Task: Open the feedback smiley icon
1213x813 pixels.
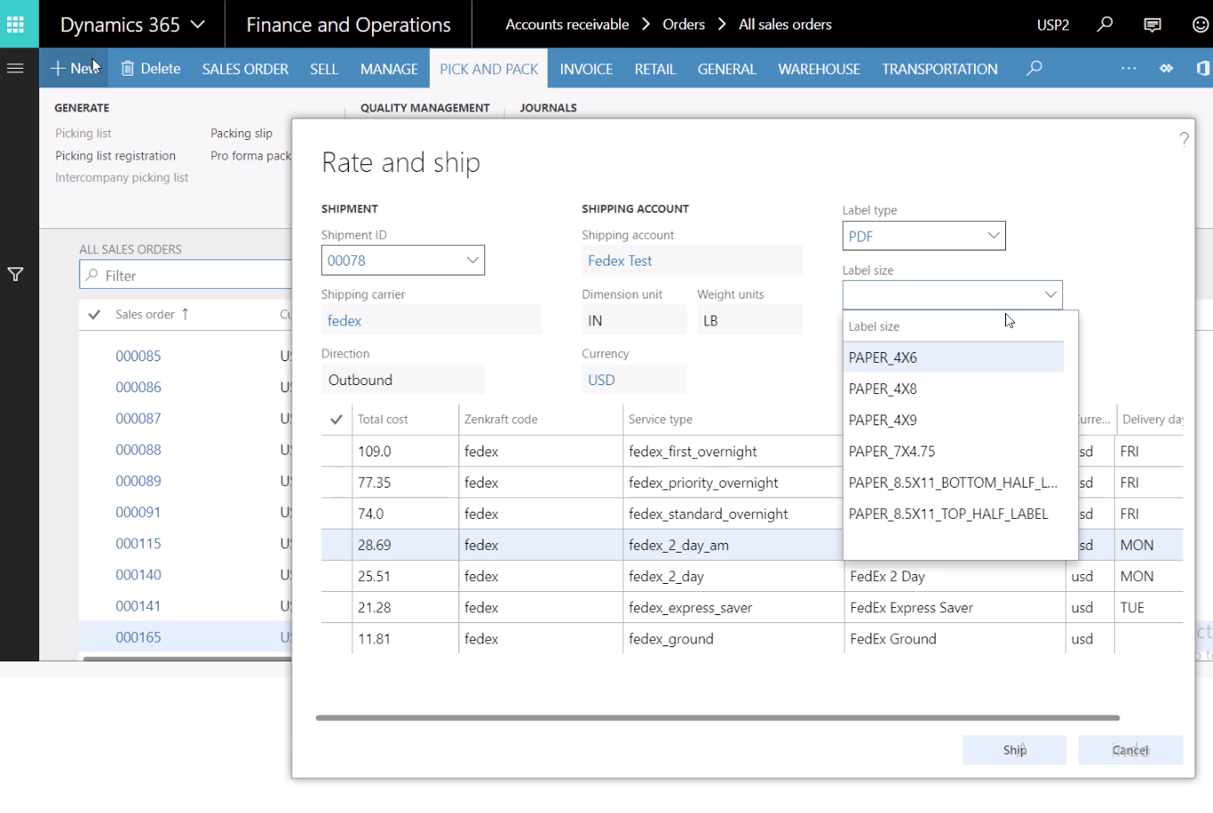Action: pos(1201,24)
